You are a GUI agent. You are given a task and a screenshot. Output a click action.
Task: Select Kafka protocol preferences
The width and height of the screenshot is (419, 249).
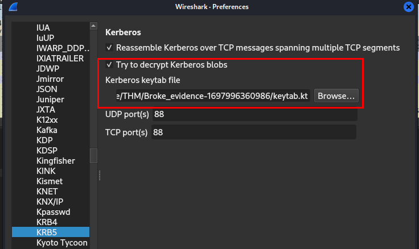[x=47, y=130]
